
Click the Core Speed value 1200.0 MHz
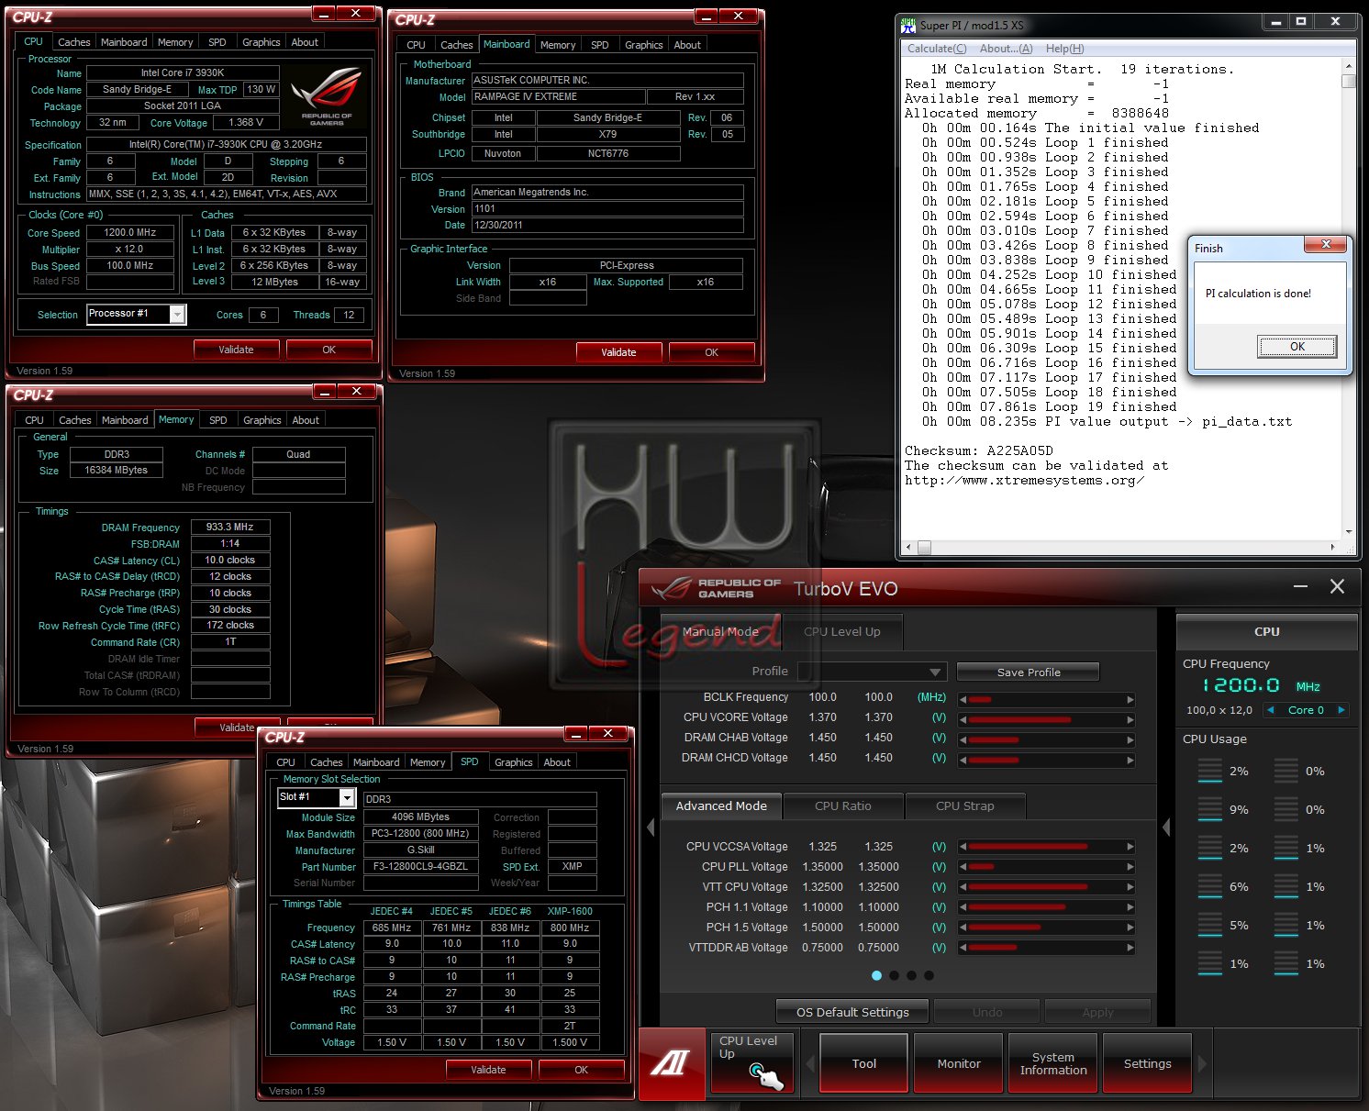[x=130, y=233]
